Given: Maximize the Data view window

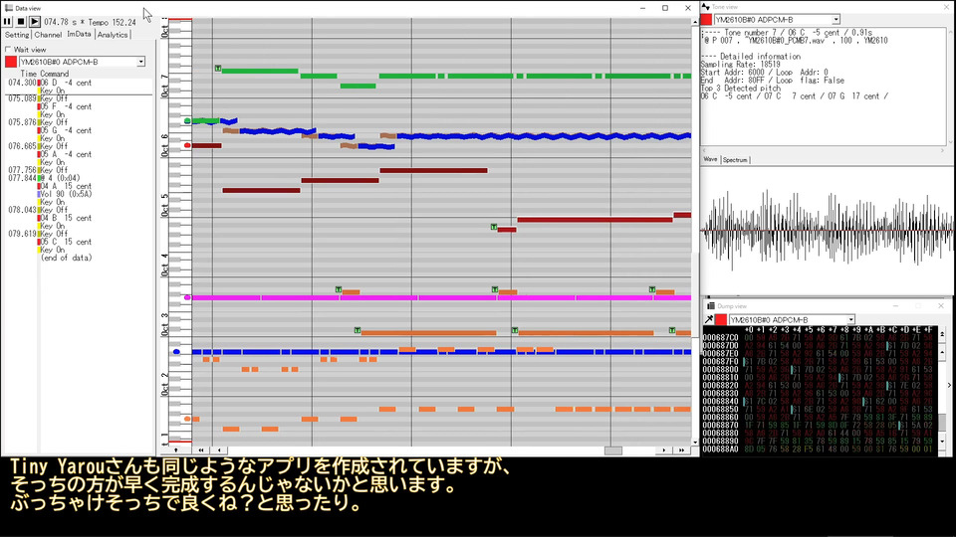Looking at the screenshot, I should [665, 8].
